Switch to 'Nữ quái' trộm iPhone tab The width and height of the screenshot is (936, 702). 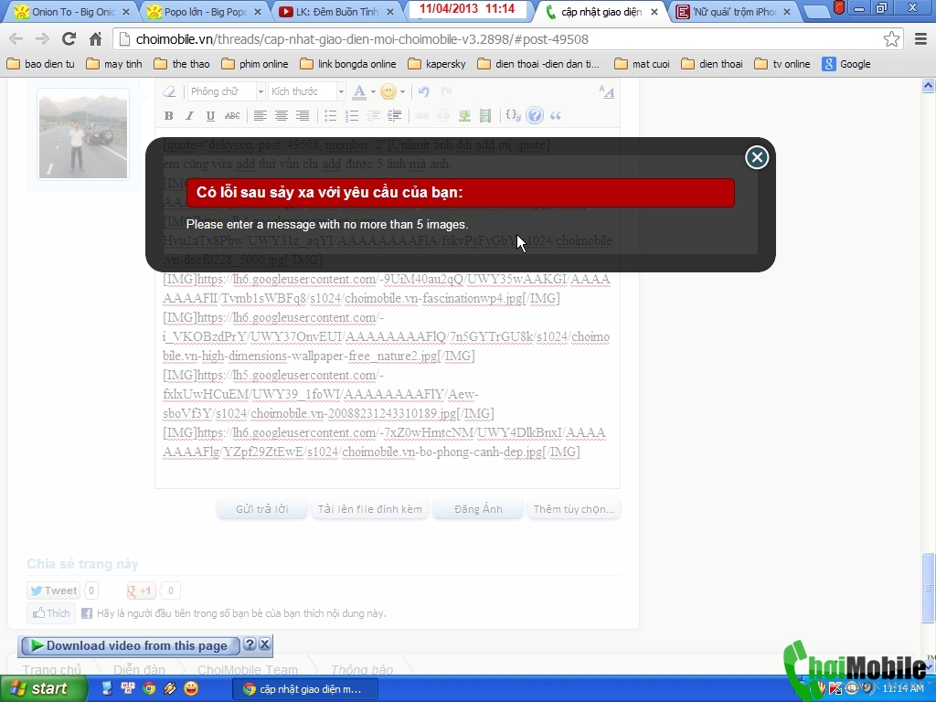(734, 11)
